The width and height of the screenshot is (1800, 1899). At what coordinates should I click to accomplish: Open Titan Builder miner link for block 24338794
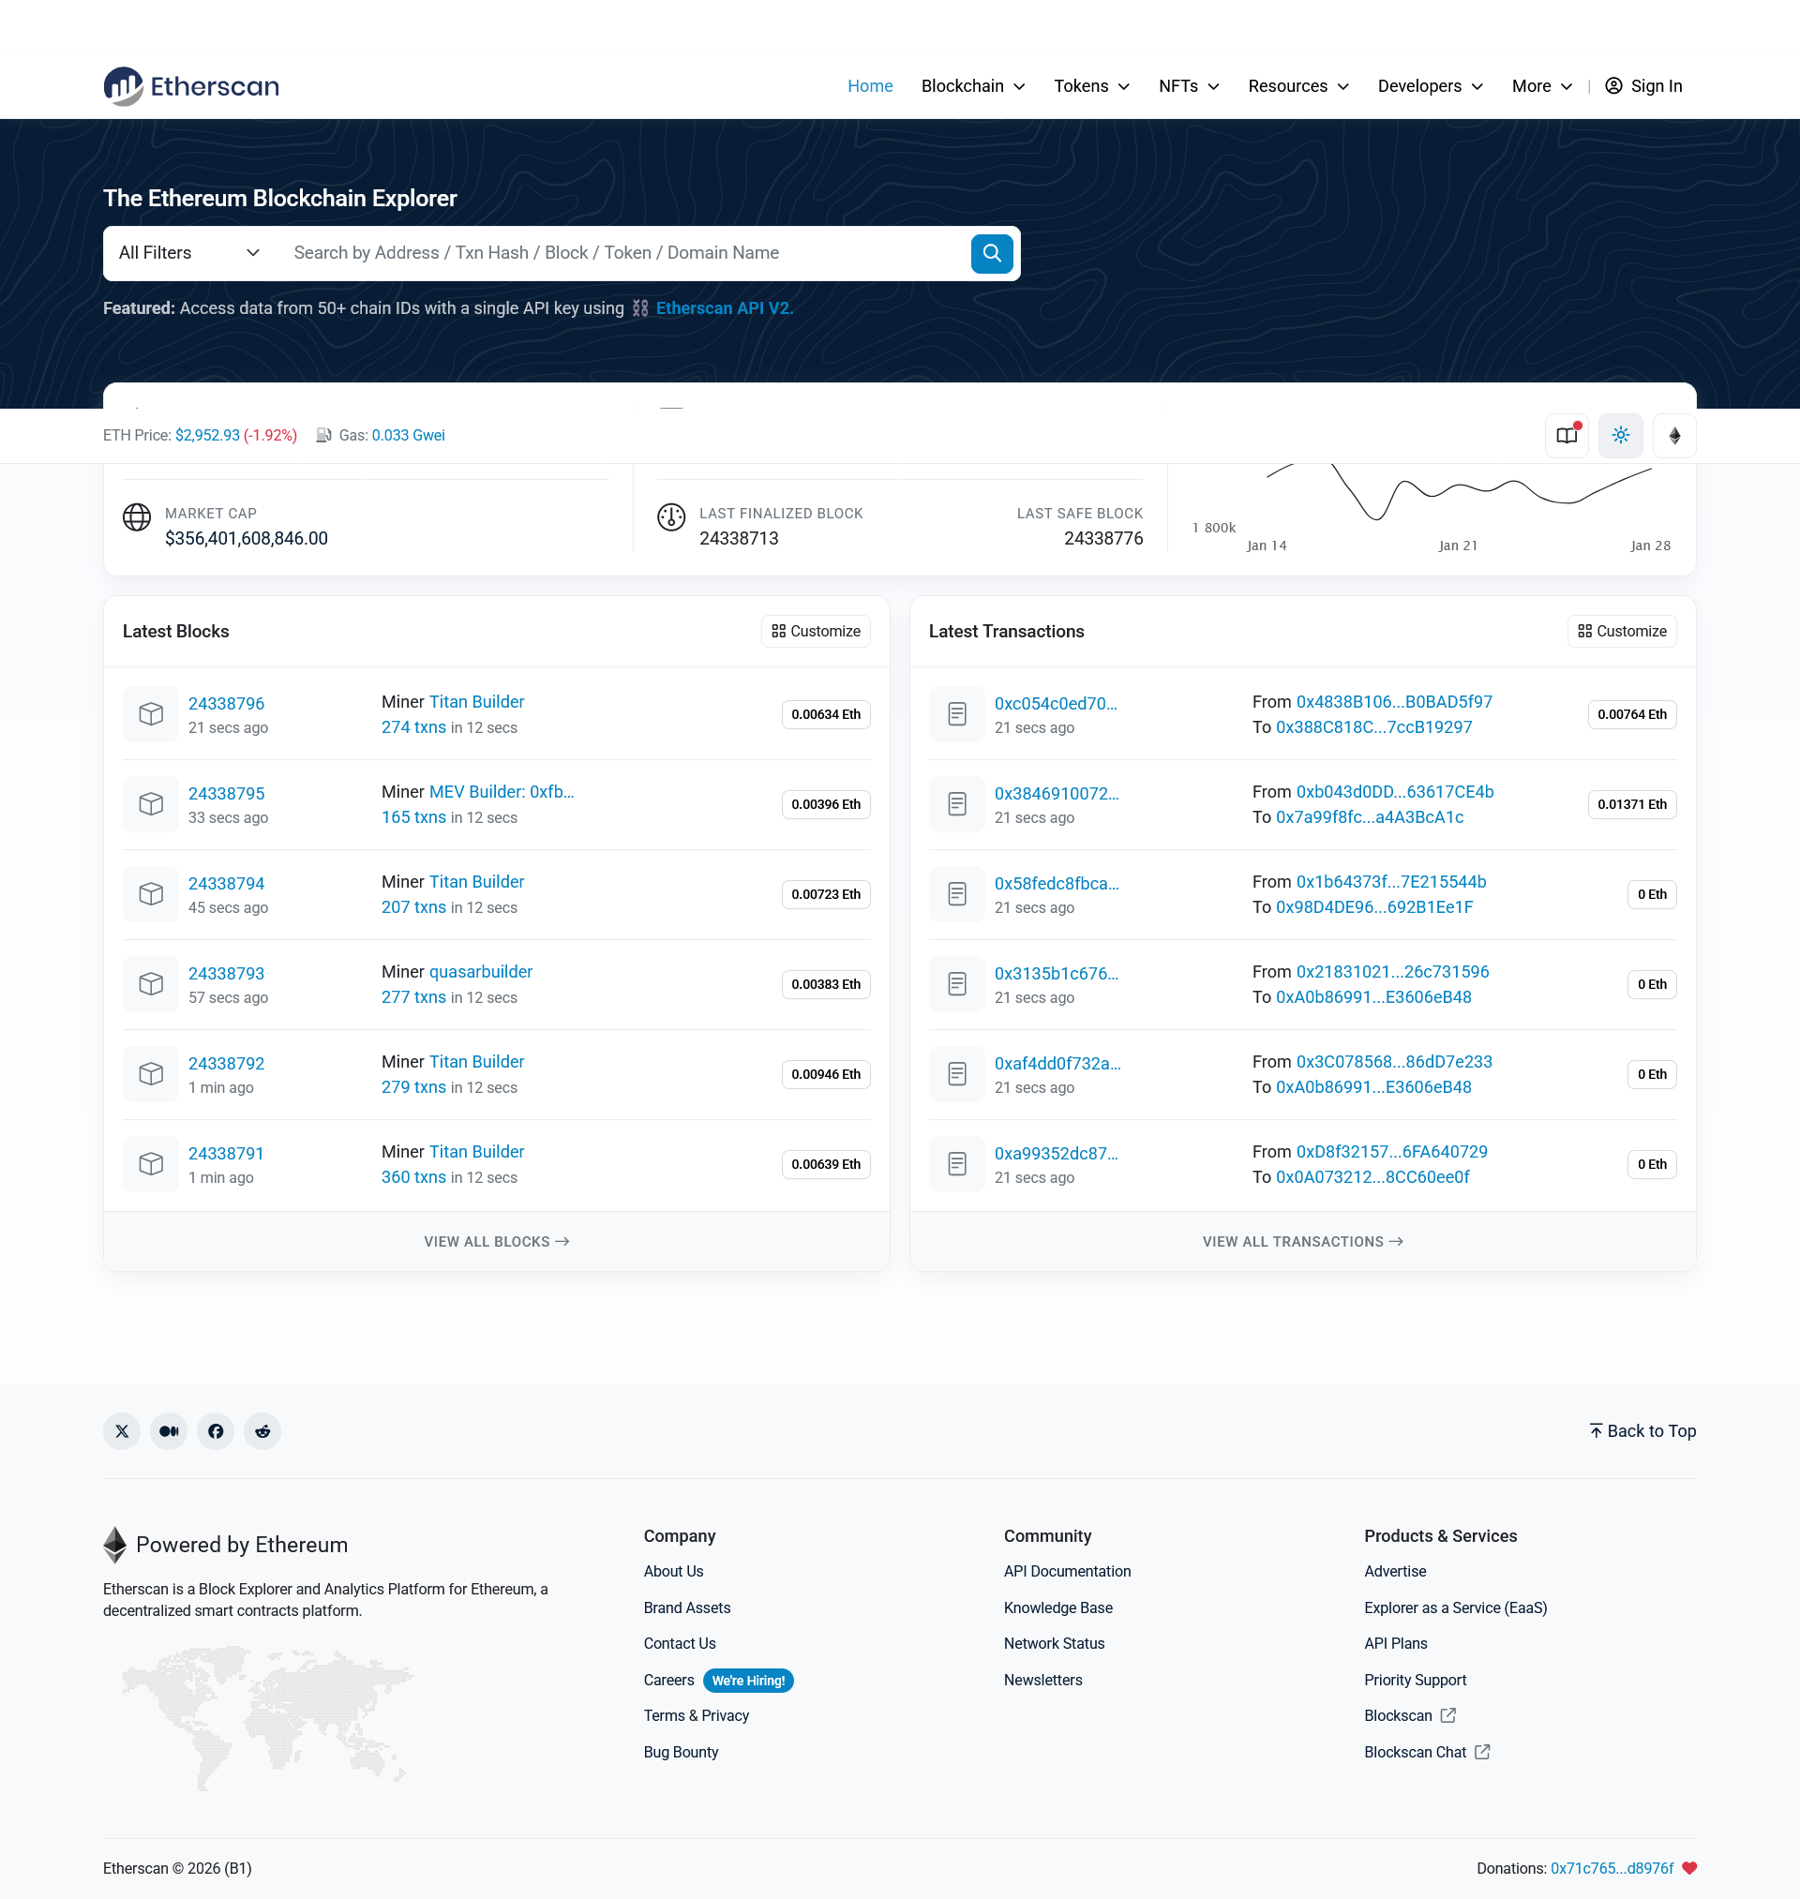point(476,881)
